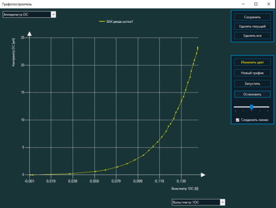Screen dimensions: 276x208
Task: Select the Вольтметр 1DC combo box field
Action: point(198,202)
